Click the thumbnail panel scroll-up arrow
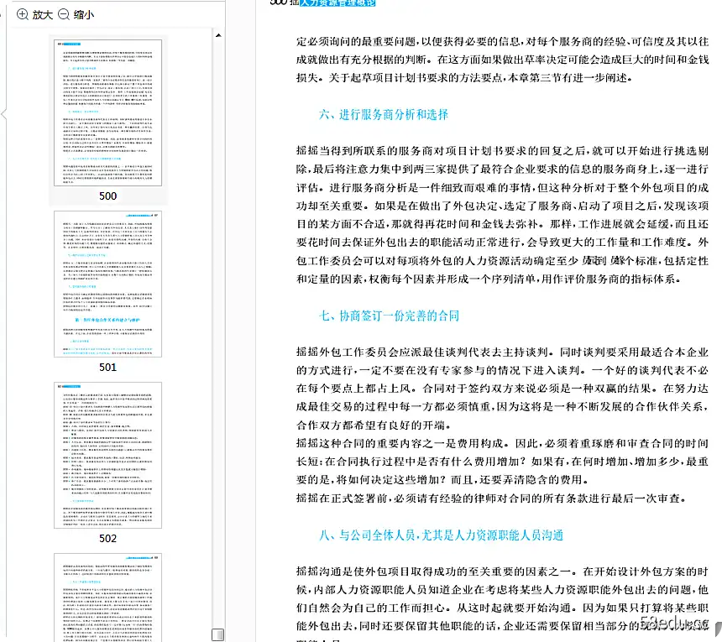 point(218,35)
